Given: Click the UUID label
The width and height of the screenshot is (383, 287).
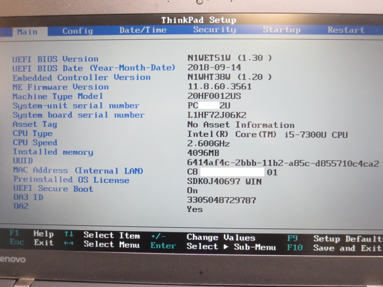Looking at the screenshot, I should click(23, 161).
